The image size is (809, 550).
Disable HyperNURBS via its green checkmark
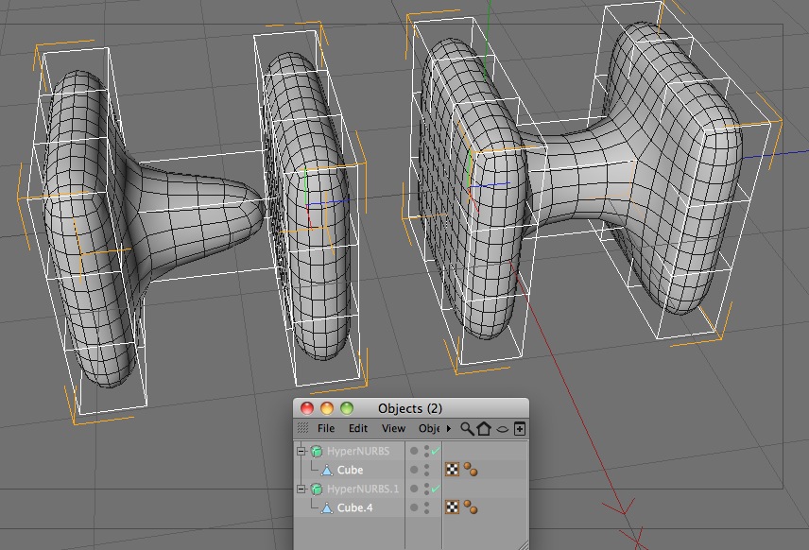[x=436, y=451]
